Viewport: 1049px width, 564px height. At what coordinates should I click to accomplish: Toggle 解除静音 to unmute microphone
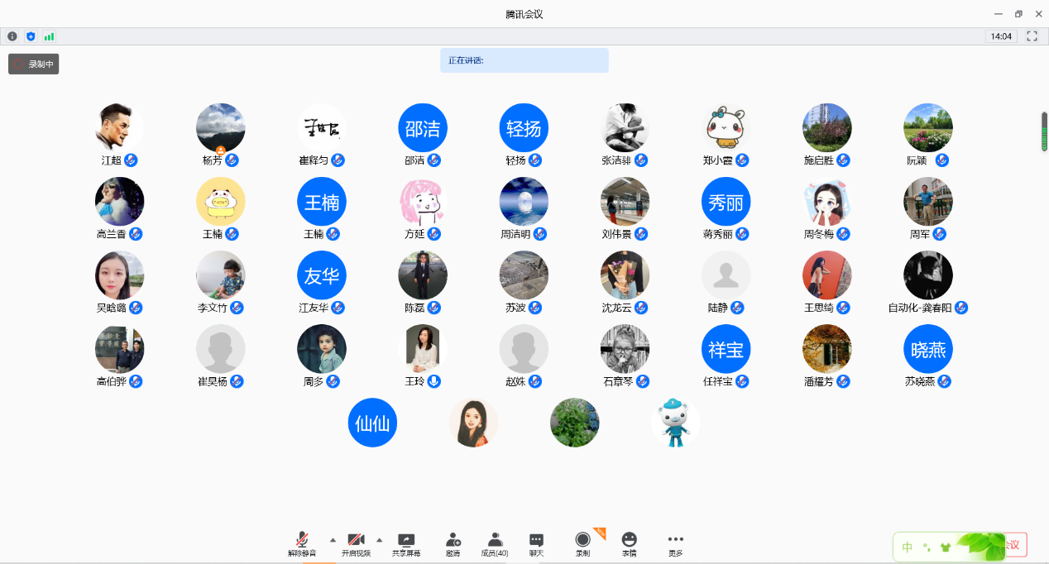tap(302, 543)
